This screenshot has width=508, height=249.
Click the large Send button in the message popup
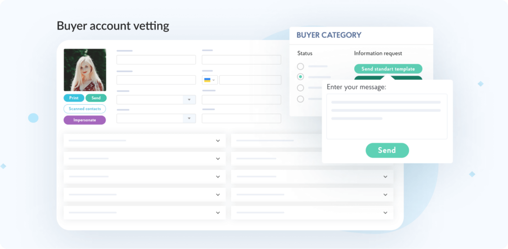tap(387, 150)
